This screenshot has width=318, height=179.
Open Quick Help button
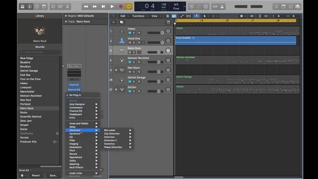pyautogui.click(x=37, y=6)
